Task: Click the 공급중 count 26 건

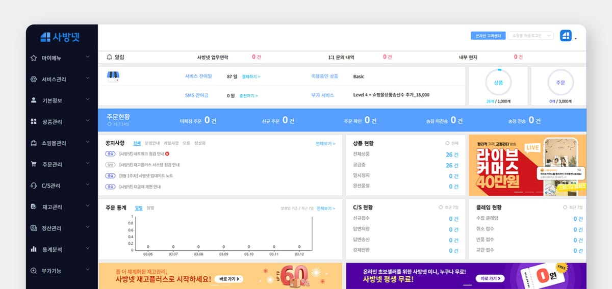Action: pyautogui.click(x=452, y=165)
